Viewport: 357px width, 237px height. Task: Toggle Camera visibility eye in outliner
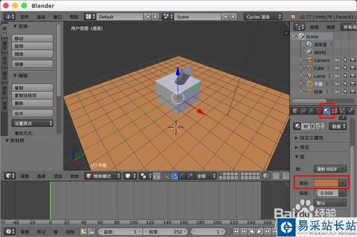(x=337, y=60)
